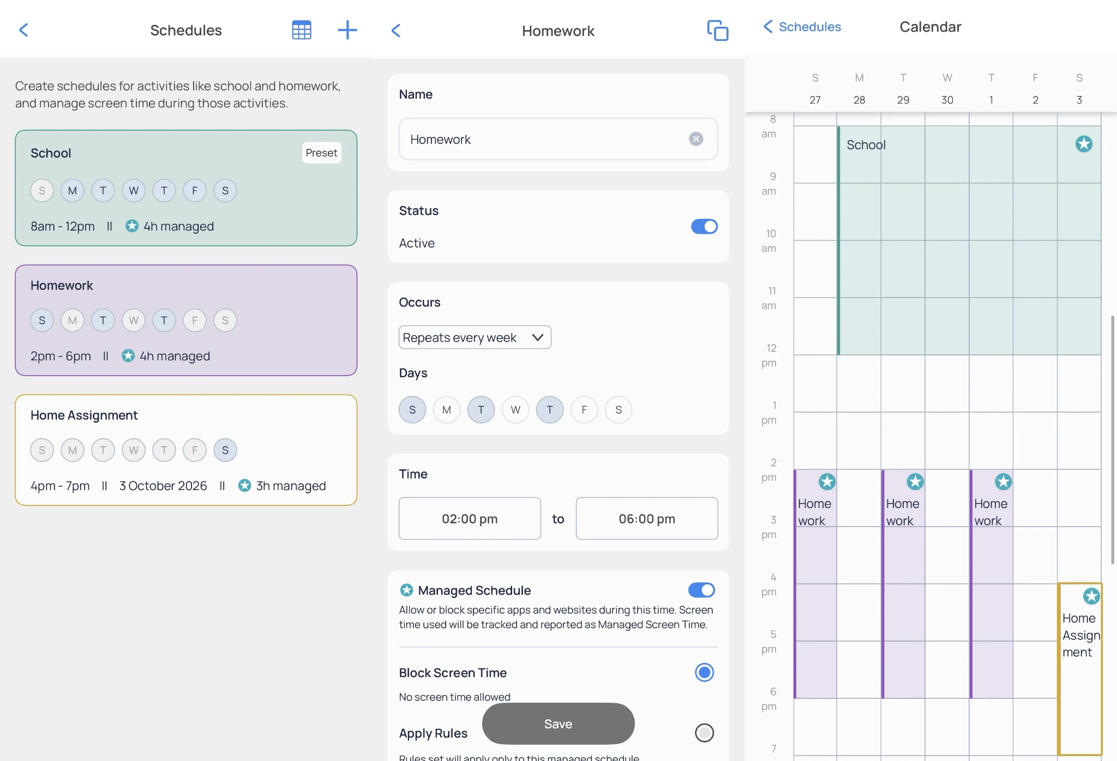Open the Home Assignment schedule card
Screen dimensions: 1117x761
pyautogui.click(x=186, y=450)
